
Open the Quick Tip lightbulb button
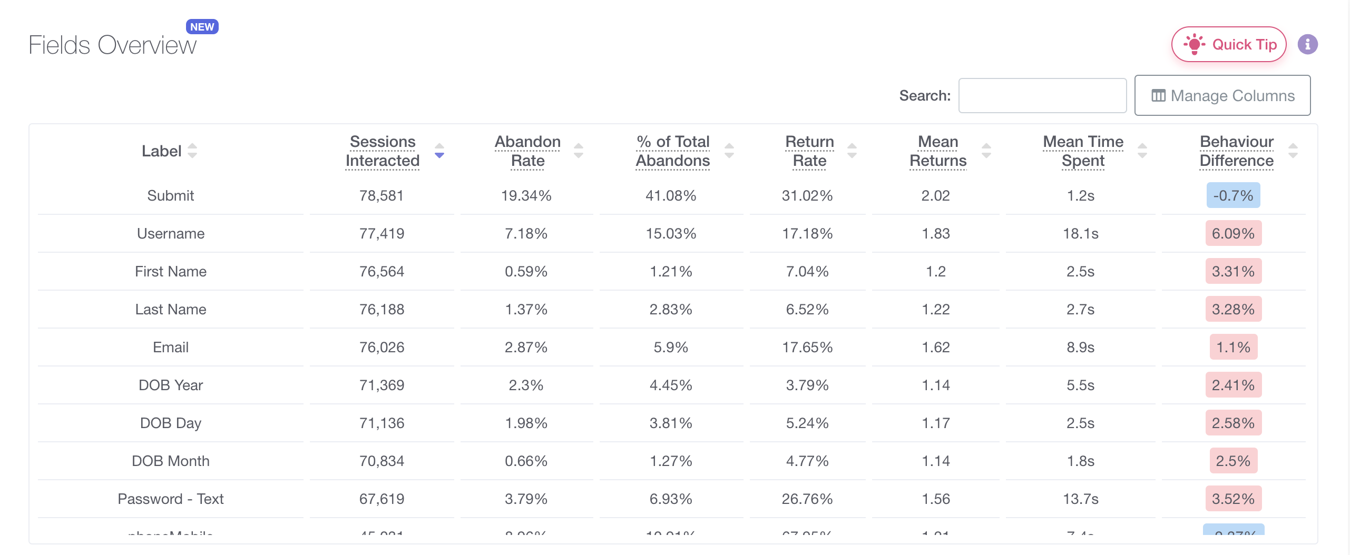pos(1228,45)
